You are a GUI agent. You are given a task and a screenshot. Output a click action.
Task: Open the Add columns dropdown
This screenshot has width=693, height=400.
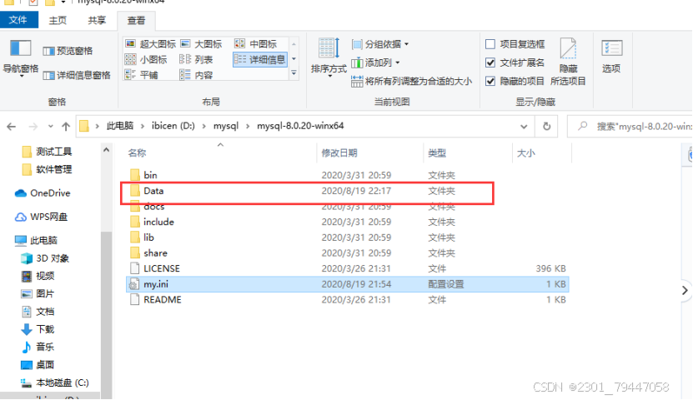point(375,62)
